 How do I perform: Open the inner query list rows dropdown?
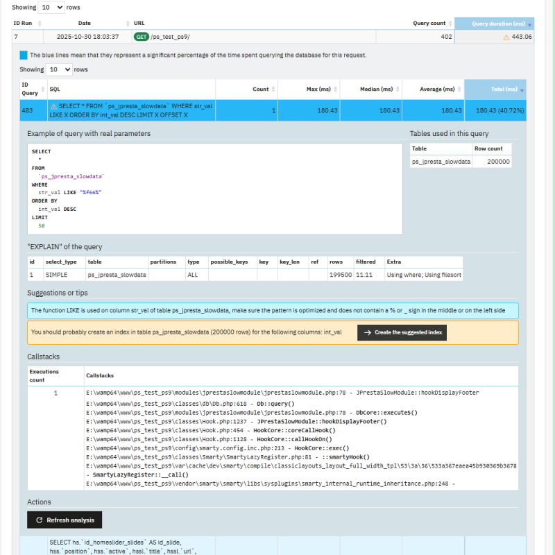(x=59, y=69)
